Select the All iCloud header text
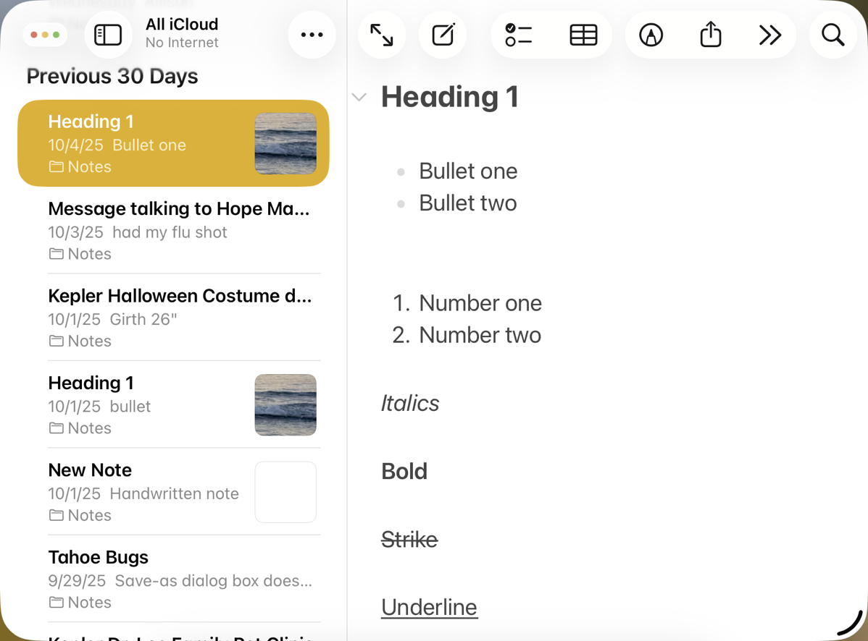 point(181,24)
